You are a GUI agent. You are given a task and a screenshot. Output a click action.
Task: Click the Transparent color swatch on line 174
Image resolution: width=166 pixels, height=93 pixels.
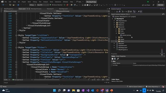(67, 55)
